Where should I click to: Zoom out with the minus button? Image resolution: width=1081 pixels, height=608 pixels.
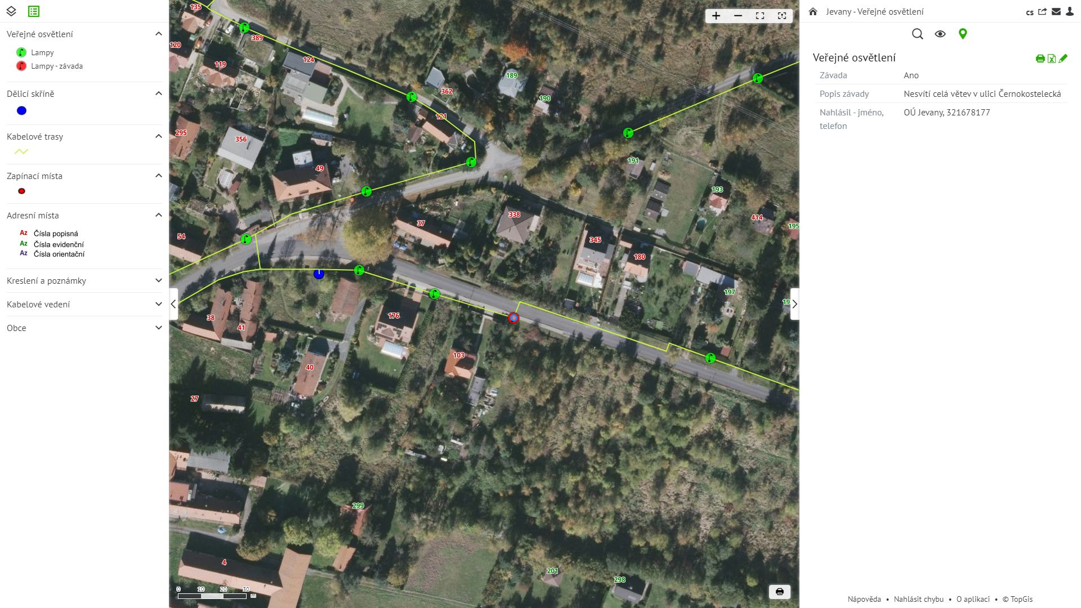tap(738, 16)
